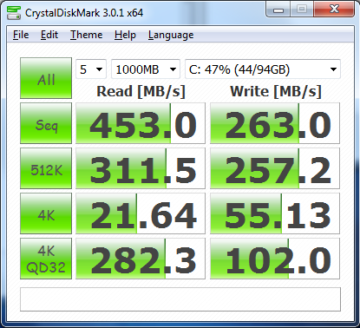Select the 4K write result 55.13
Viewport: 360px width, 328px height.
275,213
